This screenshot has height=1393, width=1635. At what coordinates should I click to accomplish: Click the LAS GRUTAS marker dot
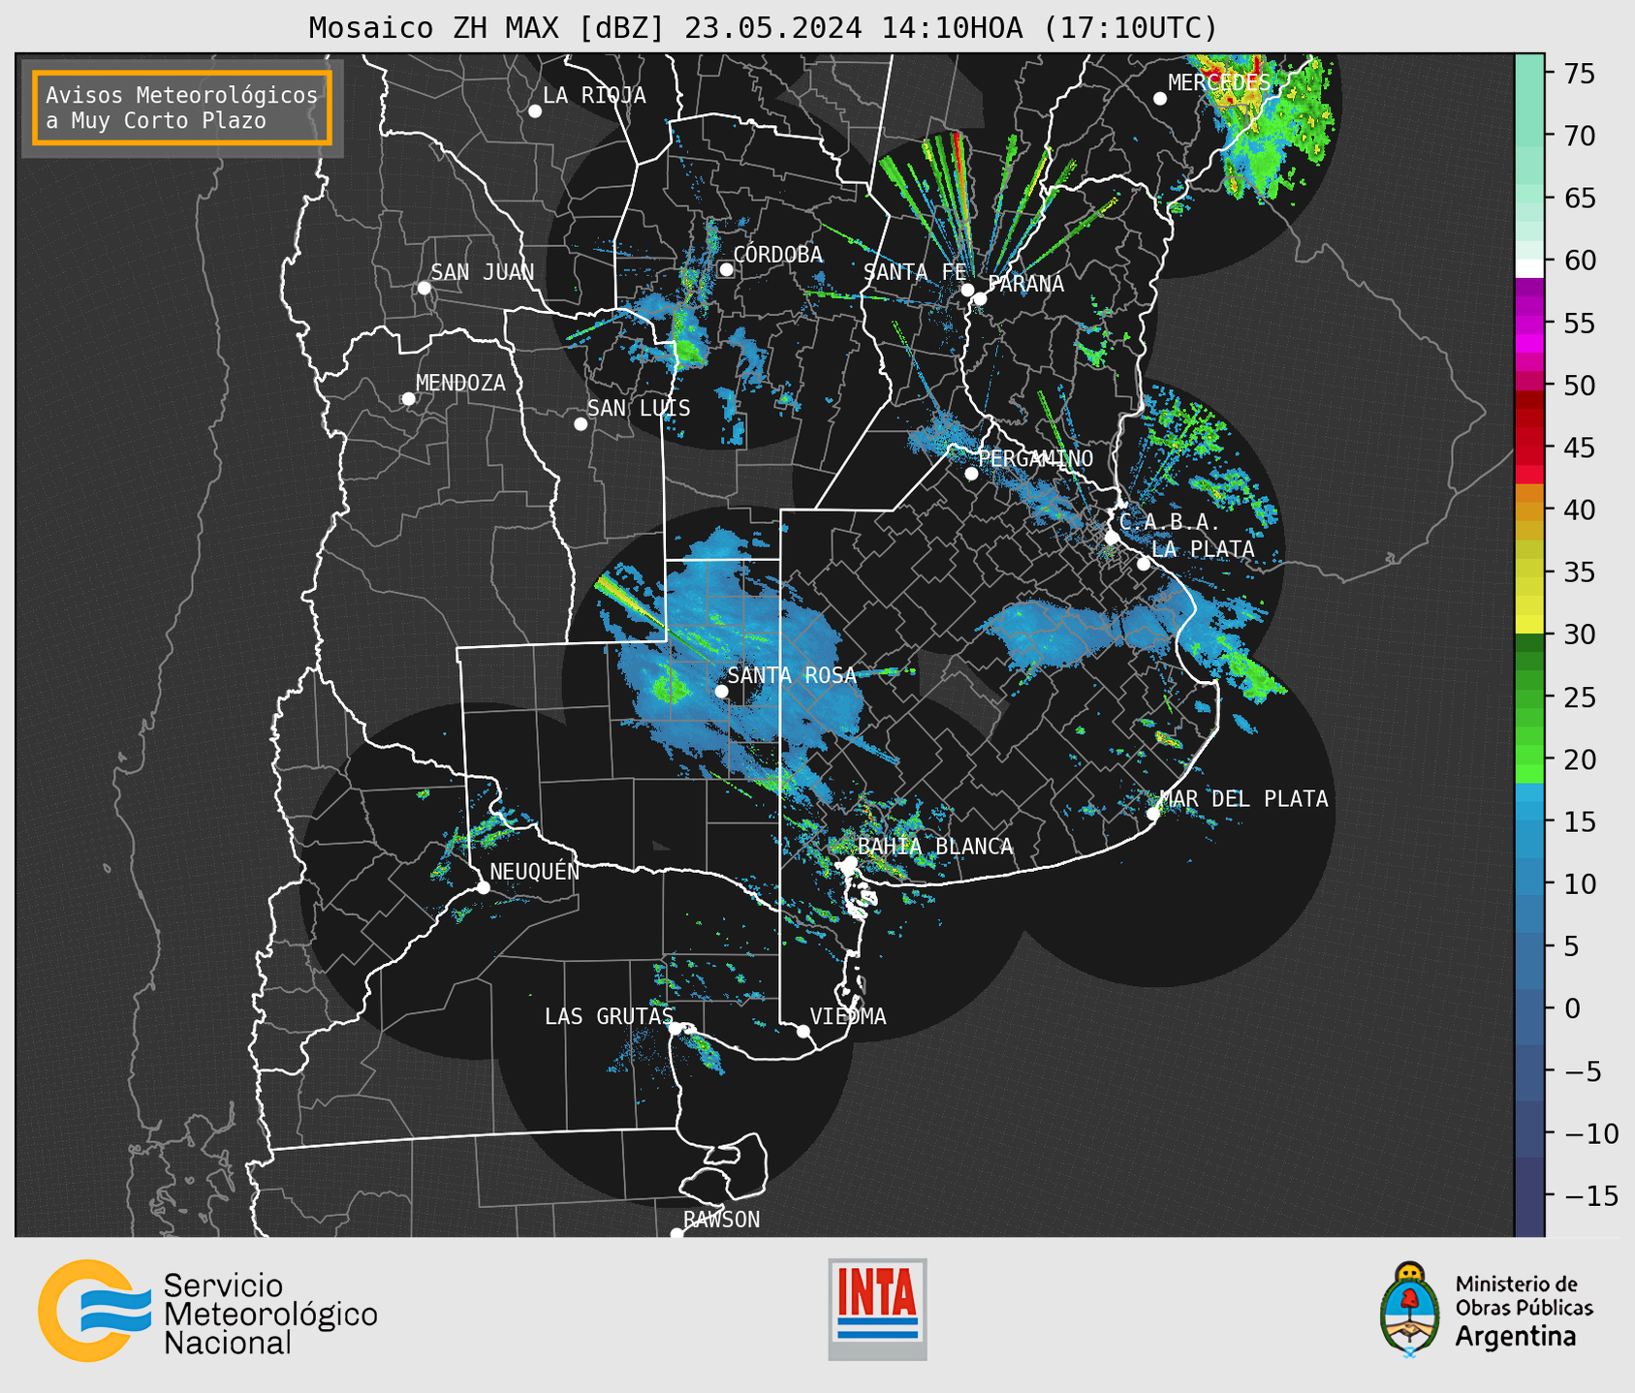pyautogui.click(x=676, y=1029)
